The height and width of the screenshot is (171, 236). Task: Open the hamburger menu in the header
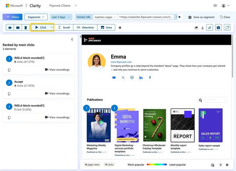pyautogui.click(x=215, y=6)
